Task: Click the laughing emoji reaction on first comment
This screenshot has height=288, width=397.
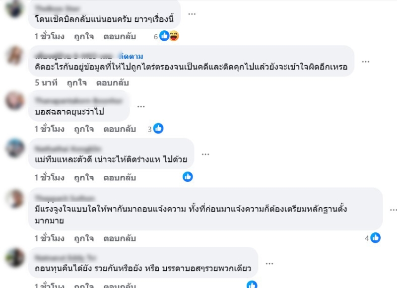Action: point(174,36)
